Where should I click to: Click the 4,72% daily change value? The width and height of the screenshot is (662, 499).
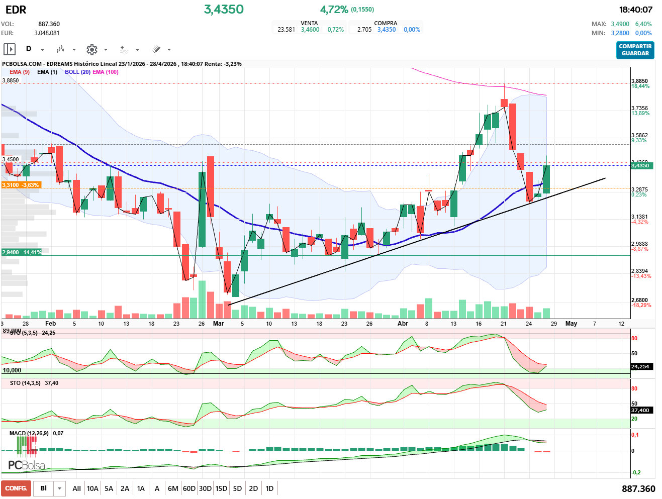click(334, 10)
